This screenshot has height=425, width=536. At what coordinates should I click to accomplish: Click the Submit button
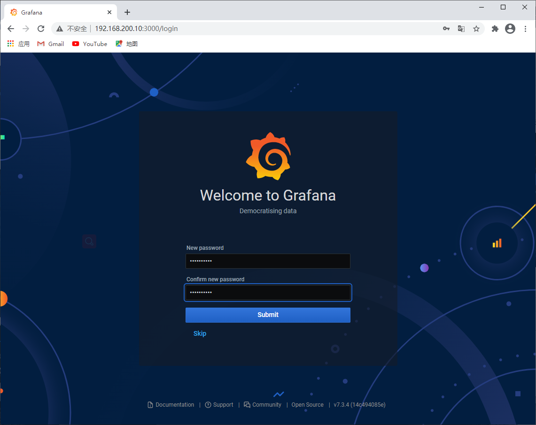point(268,315)
